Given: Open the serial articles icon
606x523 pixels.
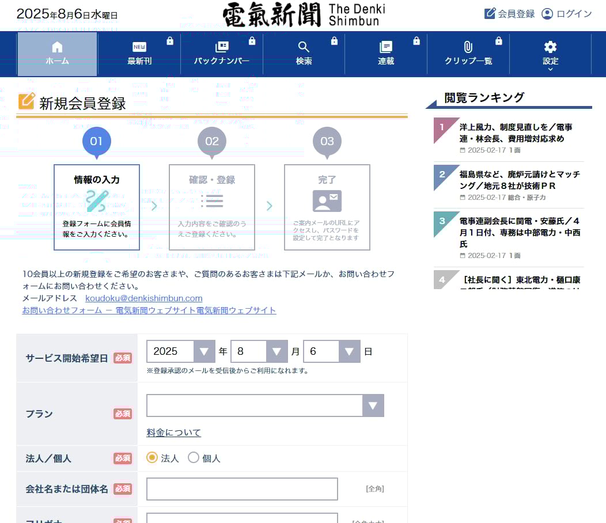Looking at the screenshot, I should pos(386,47).
